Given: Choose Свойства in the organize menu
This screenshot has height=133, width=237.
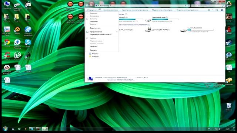Looking at the screenshot, I should click(94, 47).
